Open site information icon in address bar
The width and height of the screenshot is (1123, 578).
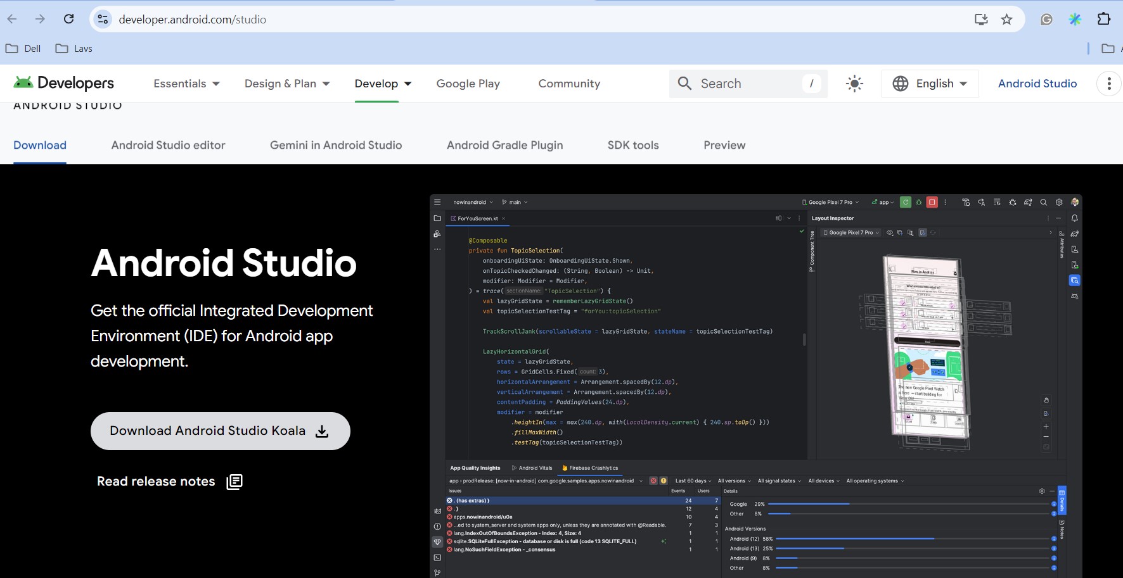(x=103, y=20)
